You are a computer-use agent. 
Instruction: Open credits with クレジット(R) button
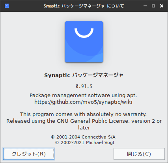pyautogui.click(x=29, y=154)
